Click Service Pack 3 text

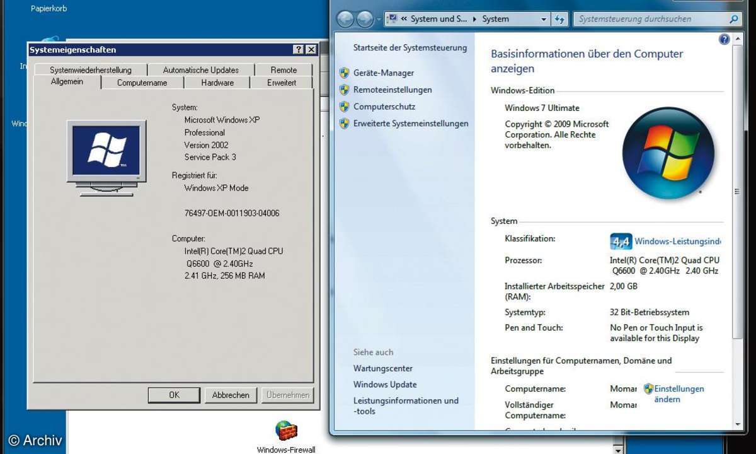tap(210, 157)
